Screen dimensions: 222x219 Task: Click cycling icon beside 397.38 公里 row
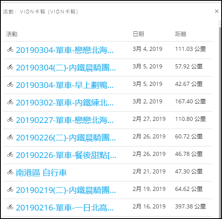tap(10, 207)
